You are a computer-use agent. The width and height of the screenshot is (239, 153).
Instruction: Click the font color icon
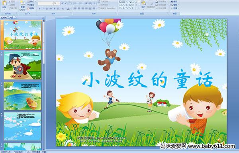pos(68,9)
